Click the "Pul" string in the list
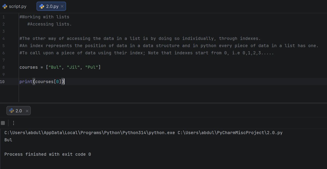The height and width of the screenshot is (169, 327). tap(92, 67)
